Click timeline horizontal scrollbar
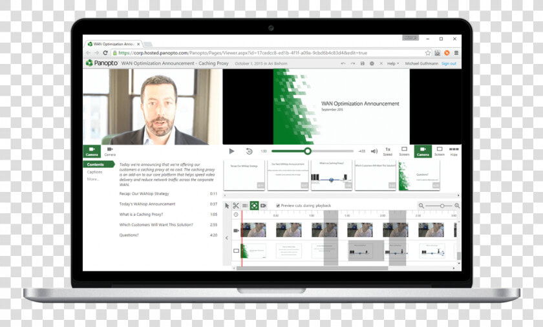This screenshot has height=327, width=543. pos(312,268)
